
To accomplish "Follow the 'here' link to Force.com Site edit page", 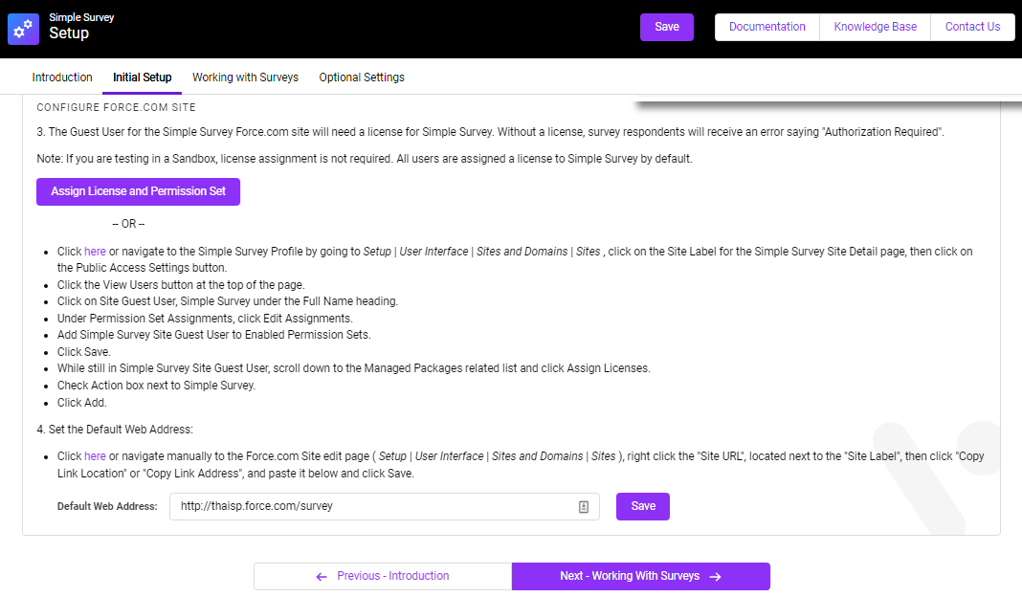I will [x=95, y=456].
